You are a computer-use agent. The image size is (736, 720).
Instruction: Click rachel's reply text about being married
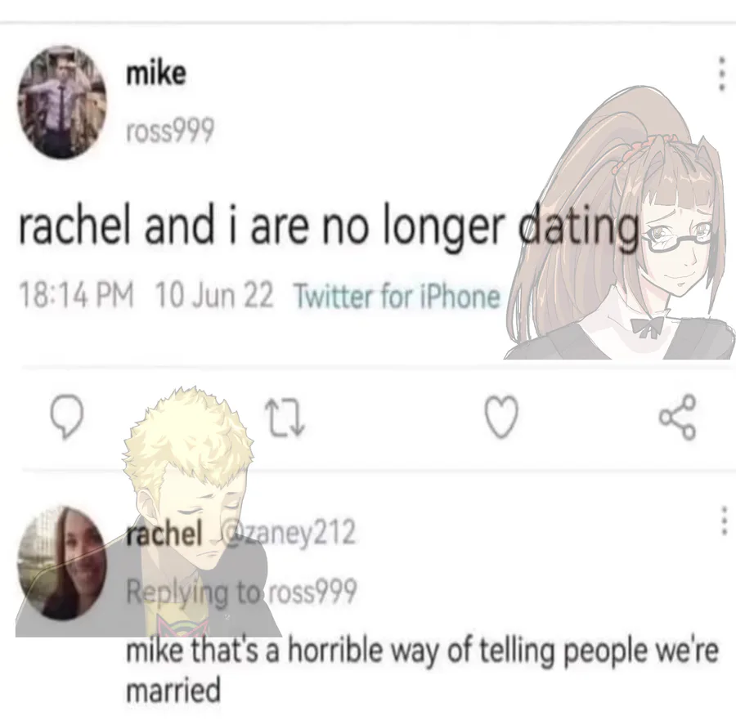tap(421, 670)
